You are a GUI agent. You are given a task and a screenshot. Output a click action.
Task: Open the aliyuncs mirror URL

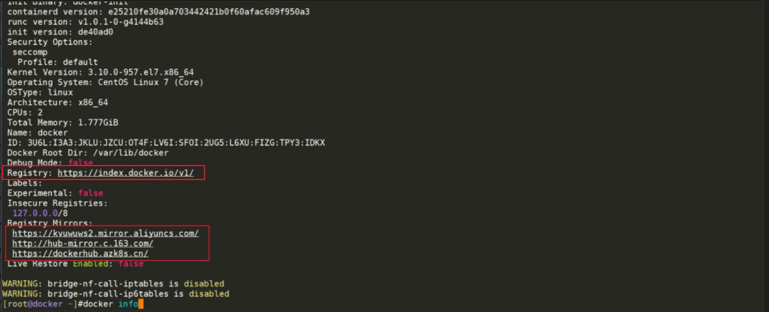point(105,233)
